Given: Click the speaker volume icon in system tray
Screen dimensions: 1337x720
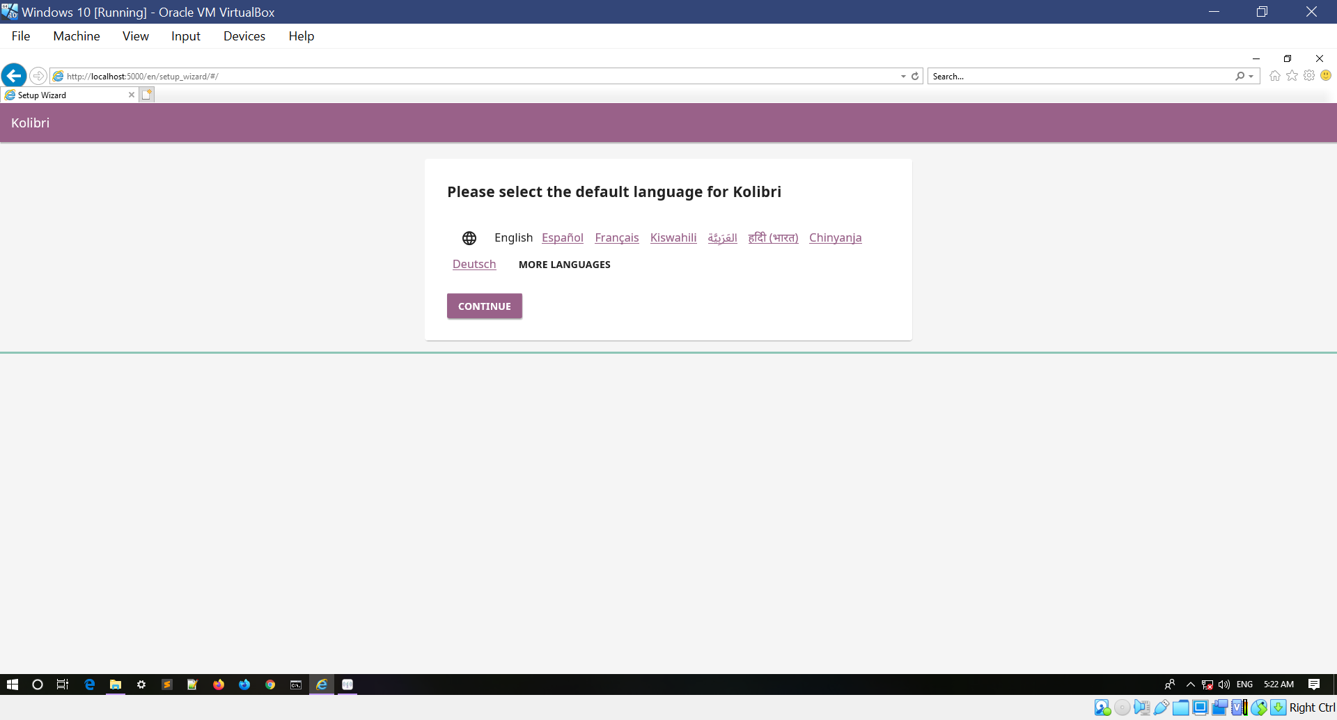Looking at the screenshot, I should (1224, 684).
